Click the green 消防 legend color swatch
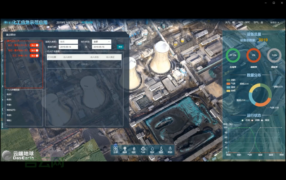 coord(228,80)
